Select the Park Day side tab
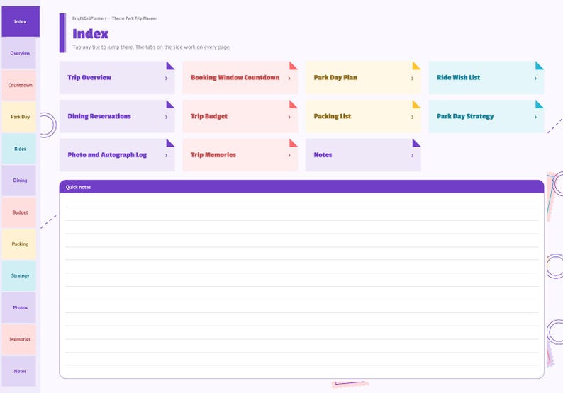Image resolution: width=563 pixels, height=393 pixels. pyautogui.click(x=19, y=117)
